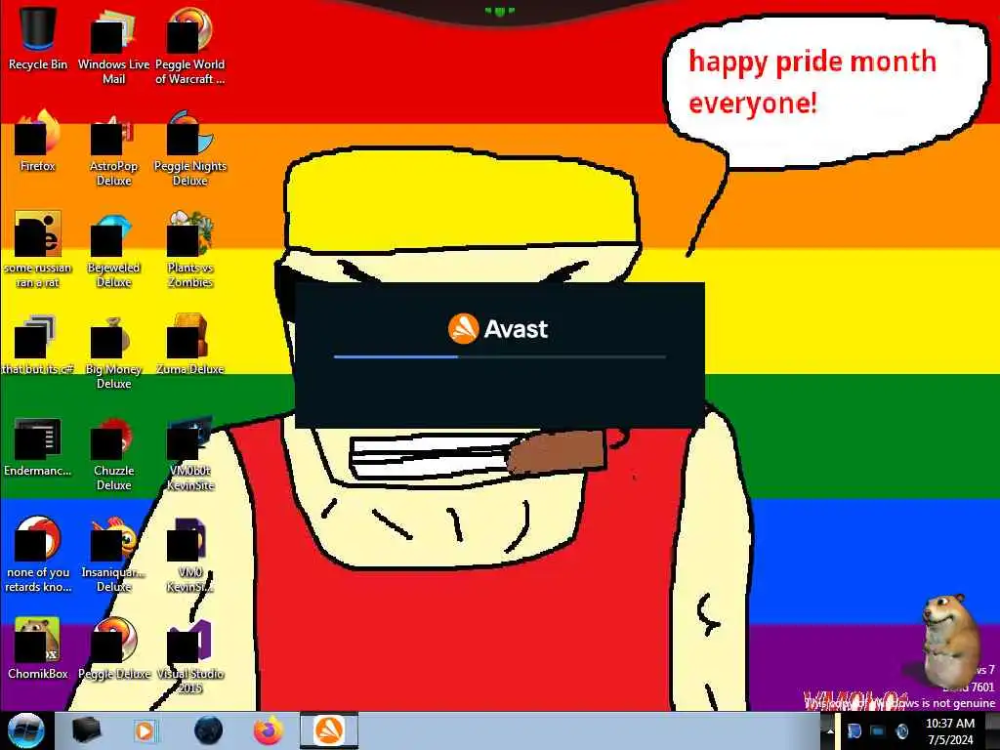Select AstroPop Deluxe desktop icon
Image resolution: width=1000 pixels, height=750 pixels.
[113, 148]
